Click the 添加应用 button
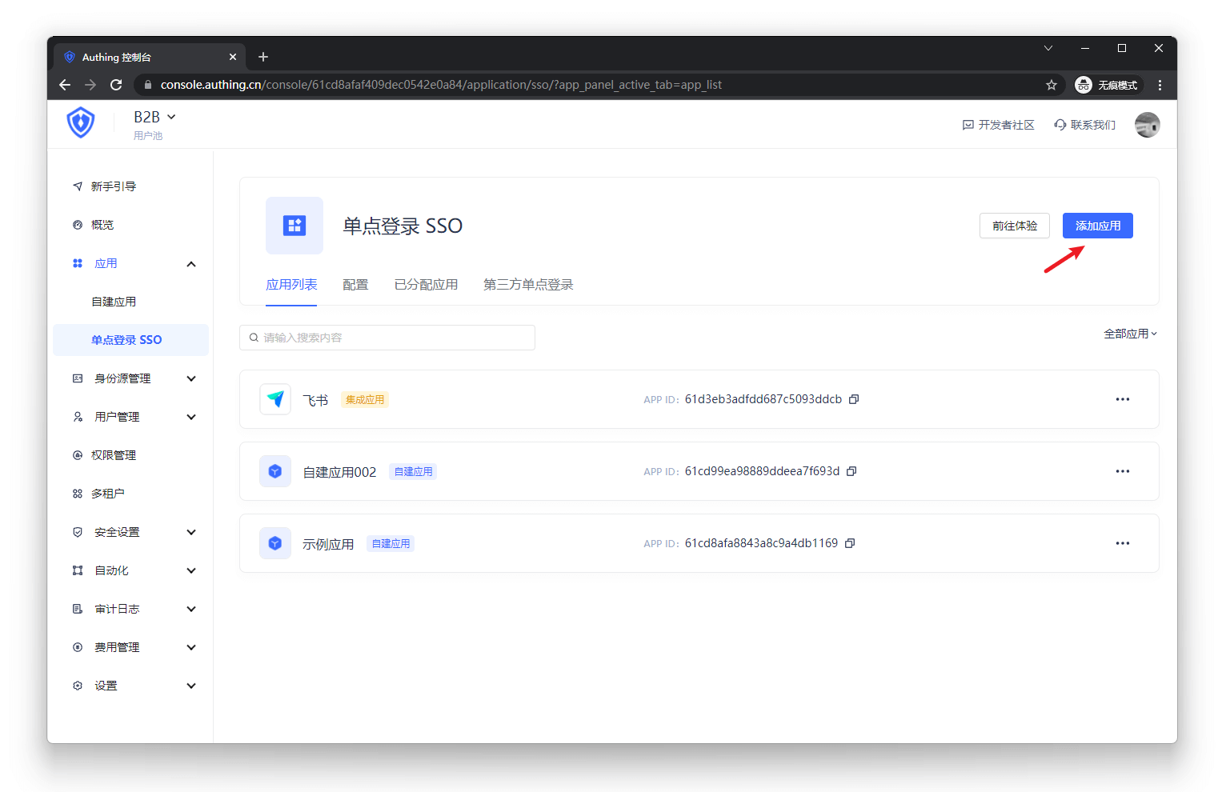Image resolution: width=1226 pixels, height=792 pixels. 1097,226
